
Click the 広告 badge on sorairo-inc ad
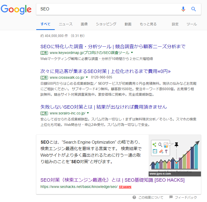44,113
